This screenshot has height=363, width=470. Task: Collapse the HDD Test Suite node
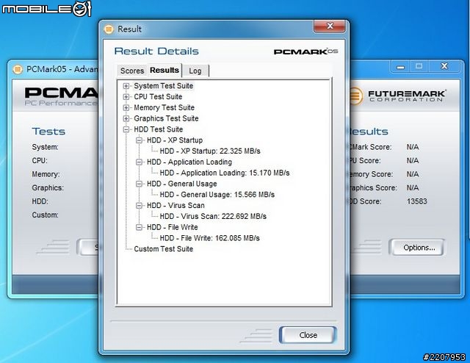(x=126, y=129)
